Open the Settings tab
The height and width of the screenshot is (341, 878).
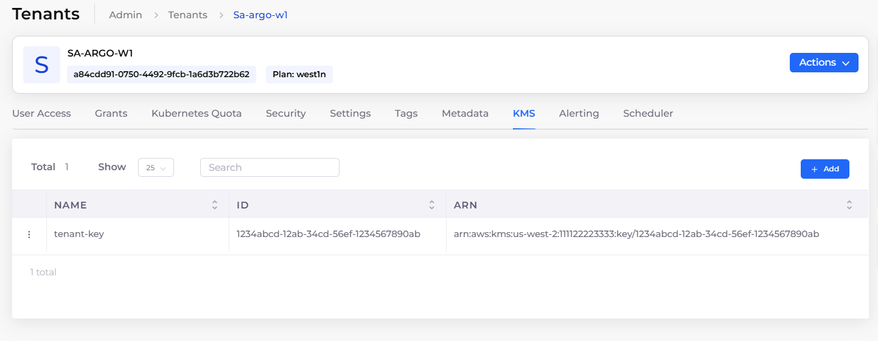350,114
